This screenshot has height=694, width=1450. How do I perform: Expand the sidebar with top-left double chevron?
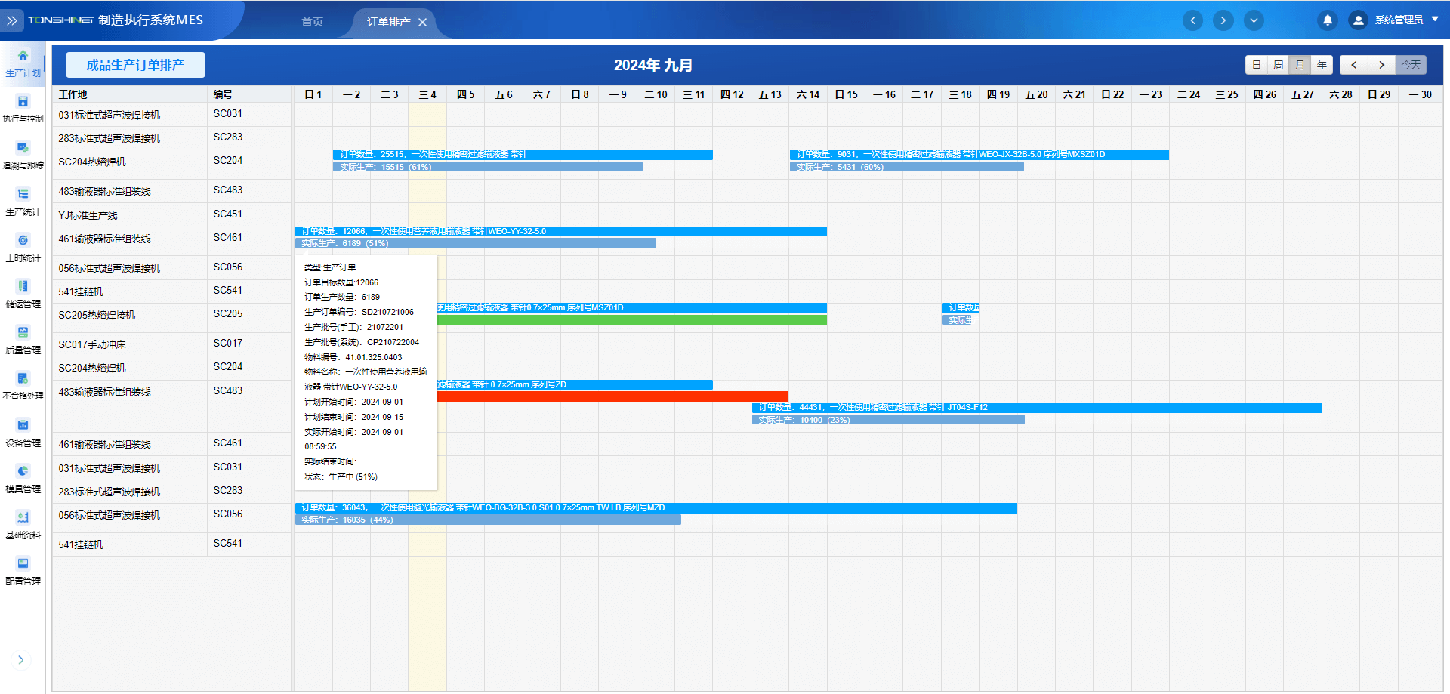(x=12, y=20)
